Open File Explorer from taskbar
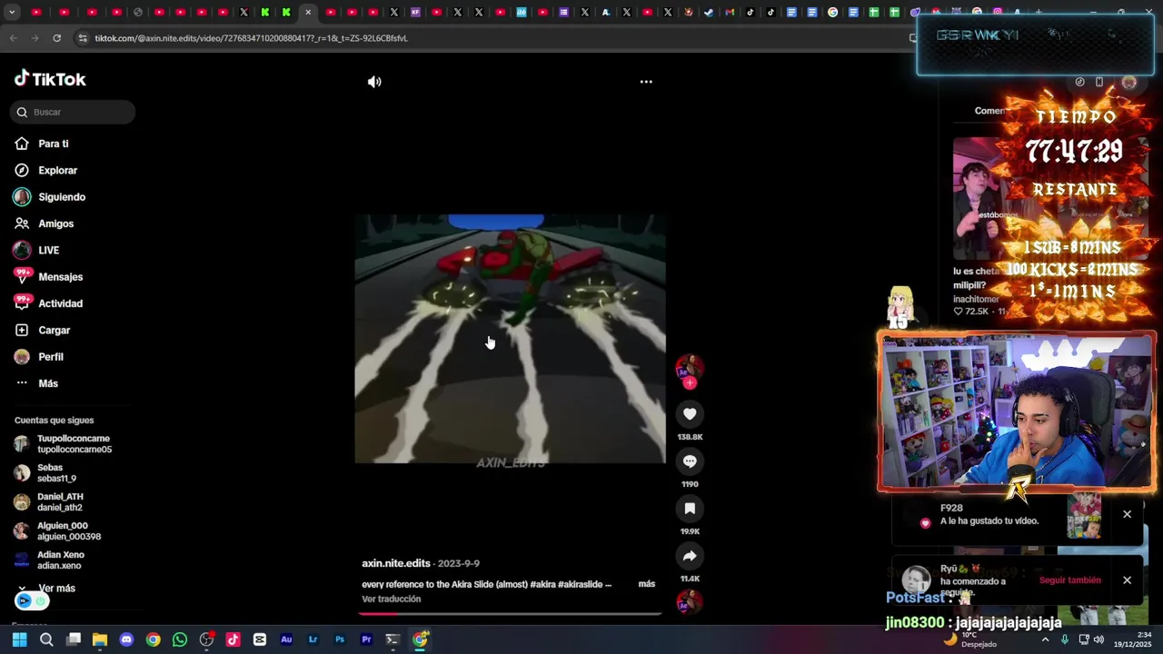The image size is (1163, 654). [100, 639]
